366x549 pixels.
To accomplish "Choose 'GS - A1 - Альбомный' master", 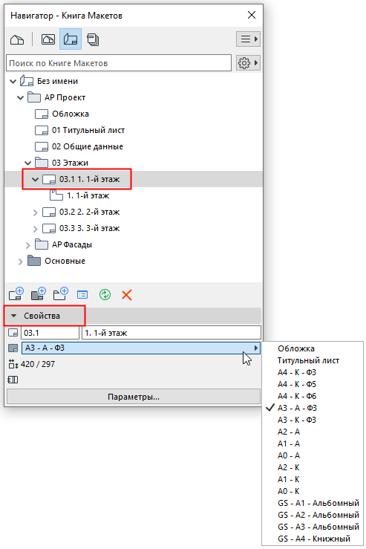I will [x=318, y=504].
